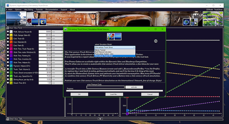Open the Idea Voting menu
229x124 pixels.
(29, 9)
